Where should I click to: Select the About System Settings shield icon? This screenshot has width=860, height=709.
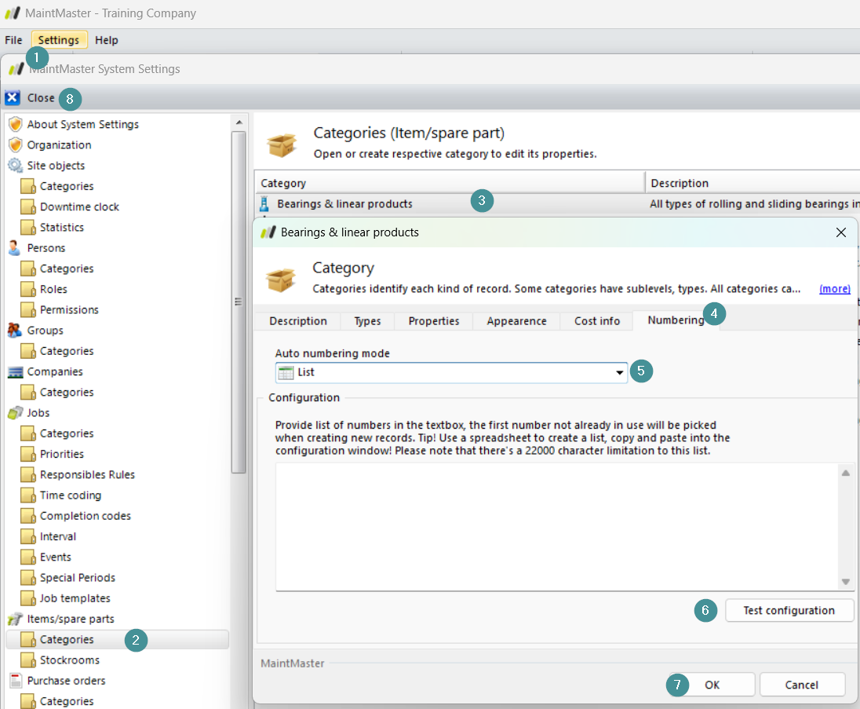coord(15,124)
